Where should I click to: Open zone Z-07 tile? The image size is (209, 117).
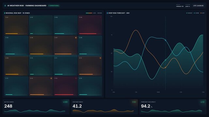pos(66,45)
